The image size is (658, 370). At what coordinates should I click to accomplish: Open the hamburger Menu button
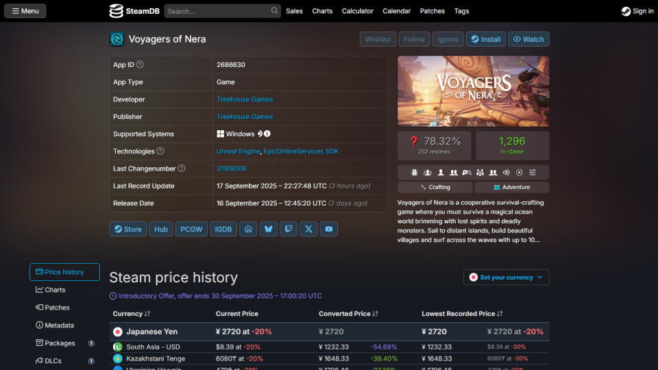coord(25,11)
